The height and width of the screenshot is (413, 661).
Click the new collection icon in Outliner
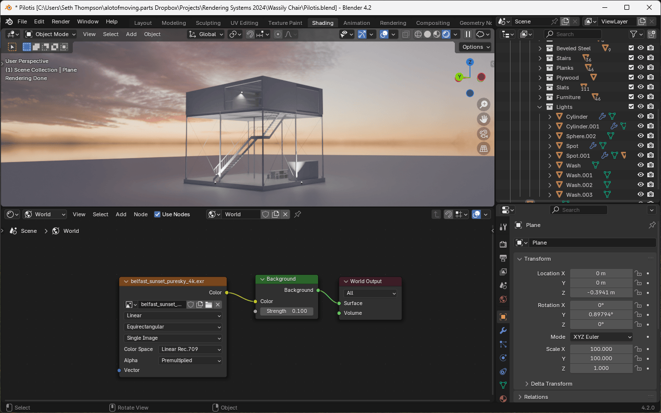tap(651, 34)
